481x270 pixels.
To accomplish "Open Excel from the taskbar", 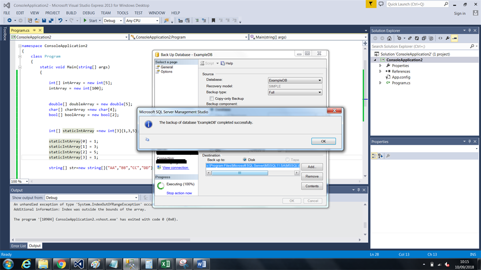I will click(166, 264).
